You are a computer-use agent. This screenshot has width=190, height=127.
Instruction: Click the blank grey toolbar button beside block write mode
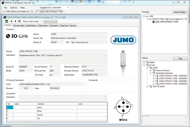(x=51, y=21)
